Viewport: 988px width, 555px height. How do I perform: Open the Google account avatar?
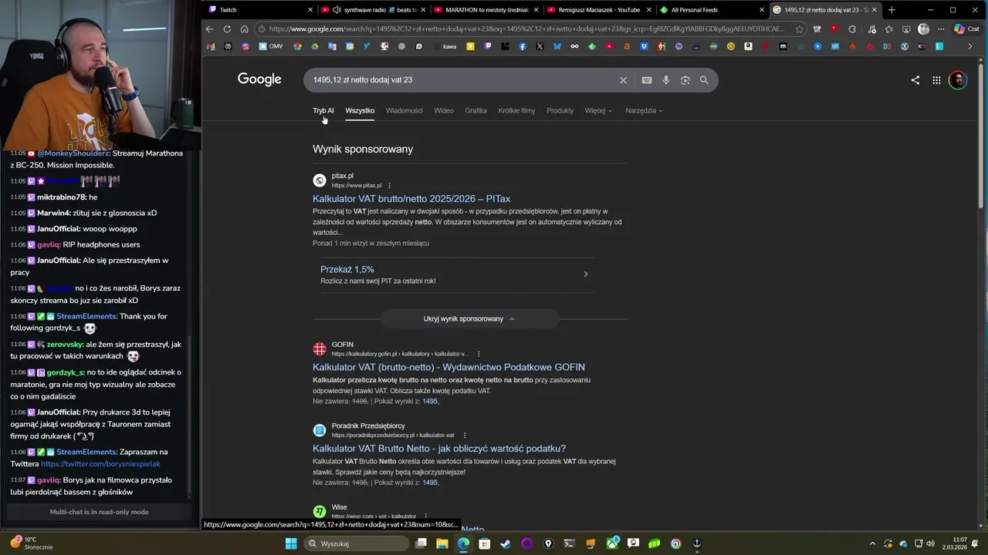[x=958, y=80]
